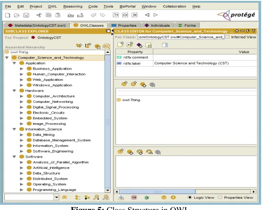Create subclass icon in Asserted Hierarchy
This screenshot has width=262, height=210.
pyautogui.click(x=79, y=45)
